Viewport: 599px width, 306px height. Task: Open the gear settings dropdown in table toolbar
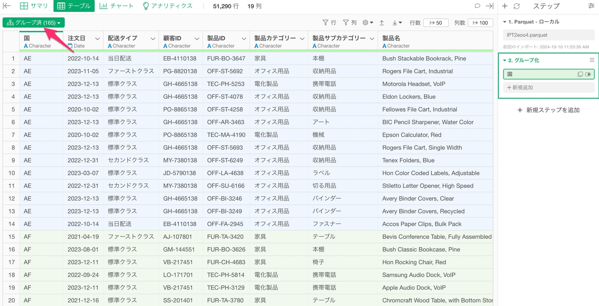pos(368,23)
